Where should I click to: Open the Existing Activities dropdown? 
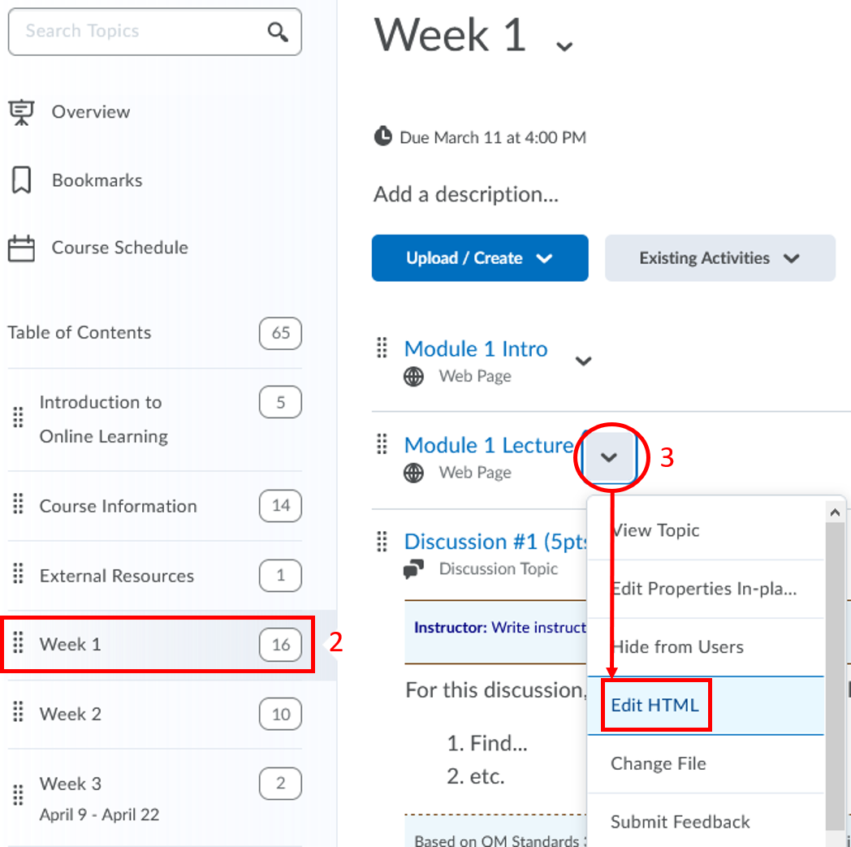[x=719, y=258]
